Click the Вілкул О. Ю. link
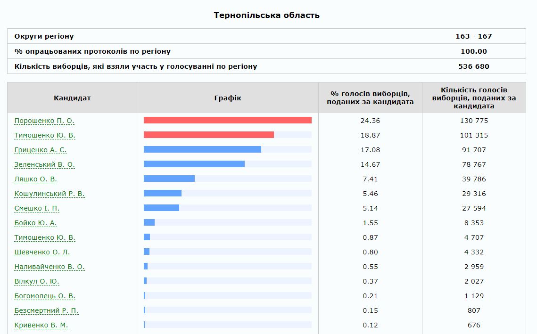 (37, 281)
